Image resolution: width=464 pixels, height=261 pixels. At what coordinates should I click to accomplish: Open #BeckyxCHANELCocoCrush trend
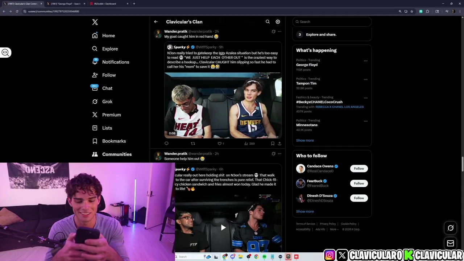(319, 102)
